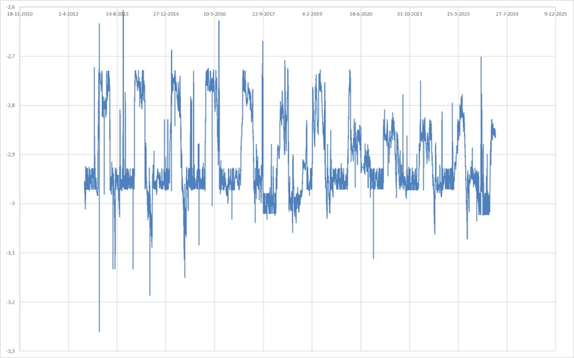Click the lowest data spike below -3,2
This screenshot has width=574, height=358.
point(100,331)
